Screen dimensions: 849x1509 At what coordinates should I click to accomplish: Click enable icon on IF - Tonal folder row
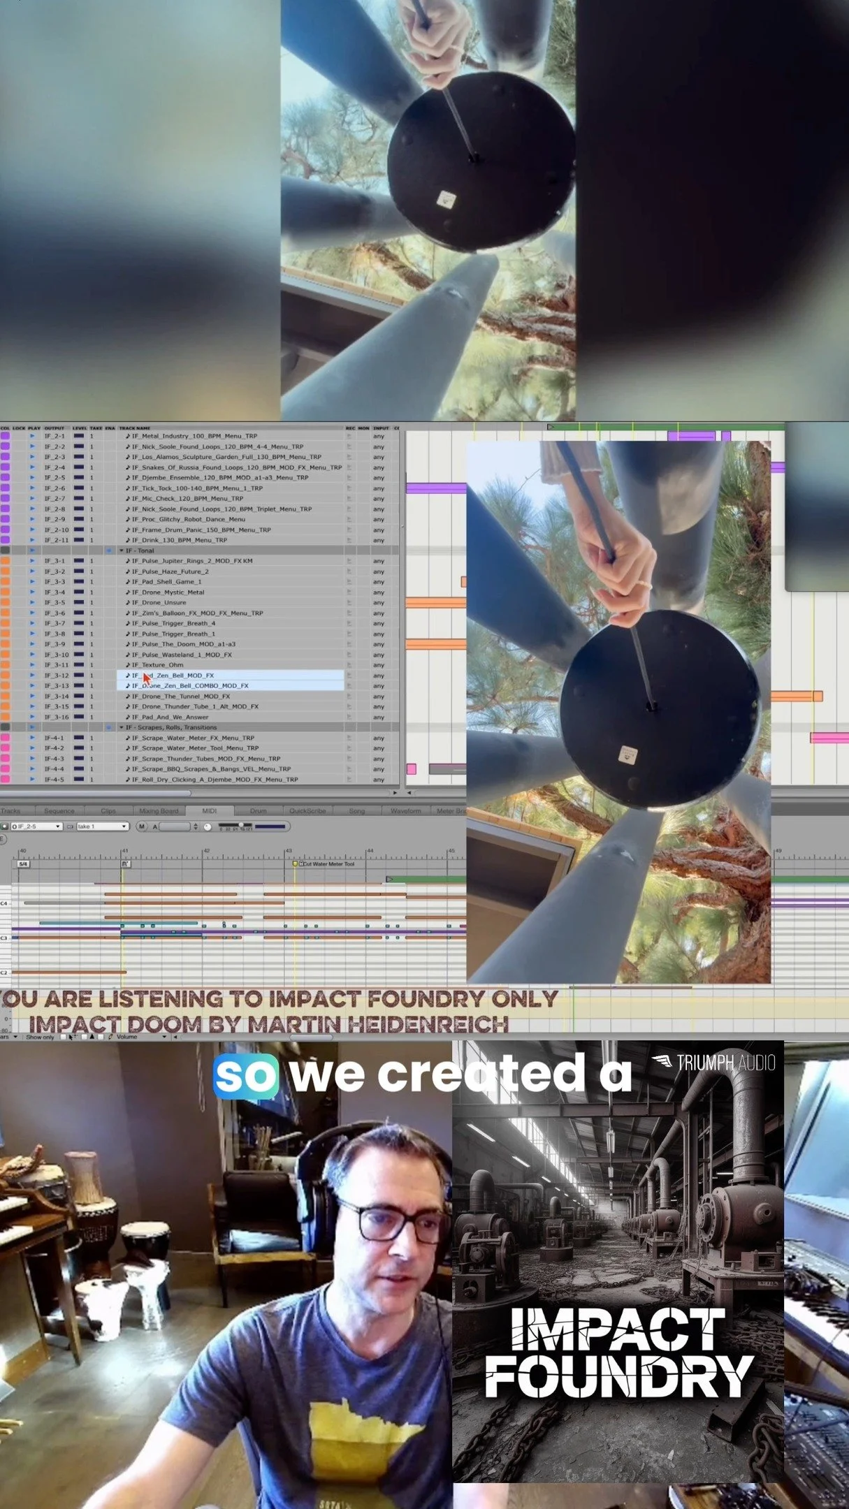tap(109, 551)
